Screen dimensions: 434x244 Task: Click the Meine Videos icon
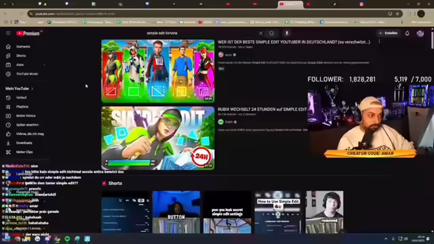[x=8, y=116]
